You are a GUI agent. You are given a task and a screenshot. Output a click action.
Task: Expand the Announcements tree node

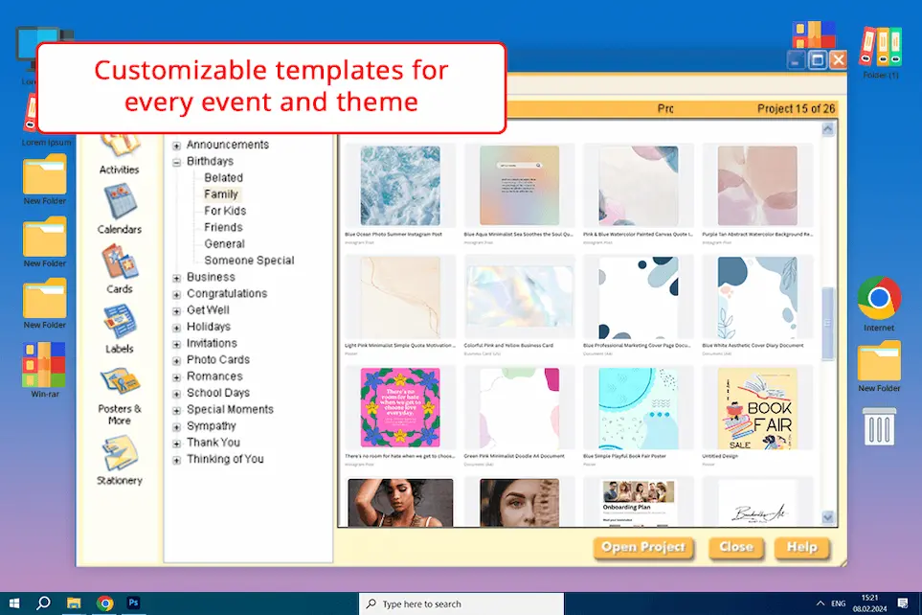pos(176,146)
